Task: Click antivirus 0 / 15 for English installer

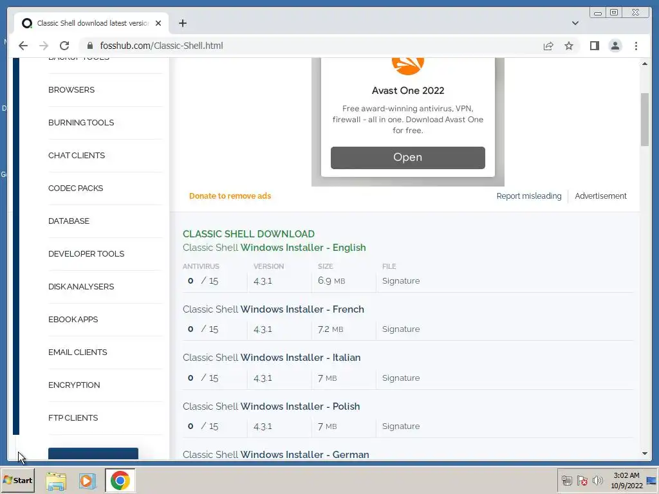Action: point(203,280)
